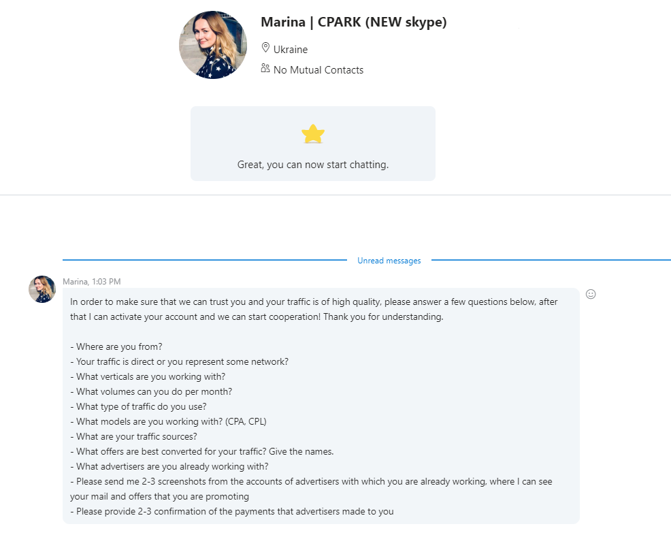Click the location pin icon beside Ukraine
Screen dimensions: 671x554
pos(265,48)
